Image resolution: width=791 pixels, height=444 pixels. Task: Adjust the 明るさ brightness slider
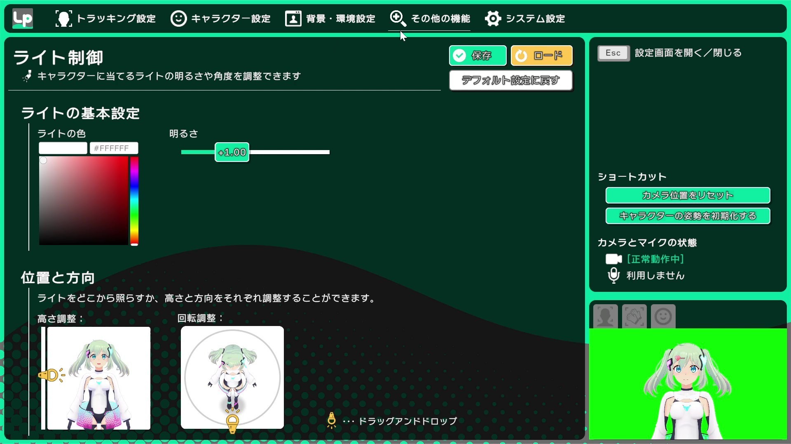232,152
